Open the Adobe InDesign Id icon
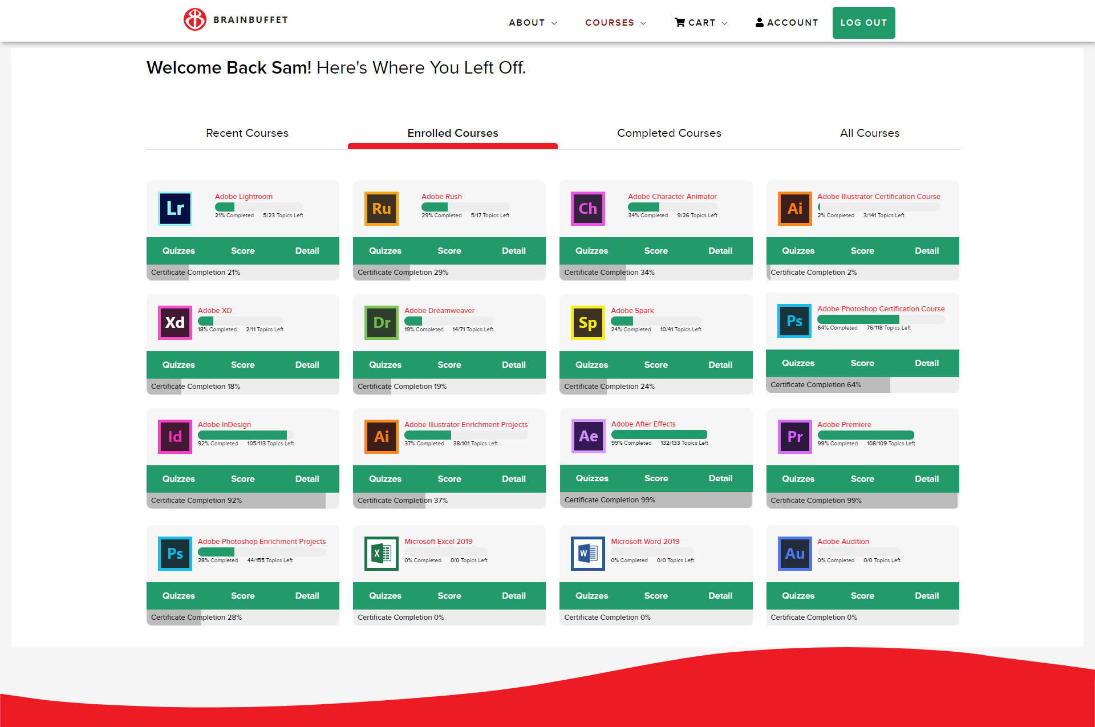The height and width of the screenshot is (727, 1095). (x=175, y=437)
